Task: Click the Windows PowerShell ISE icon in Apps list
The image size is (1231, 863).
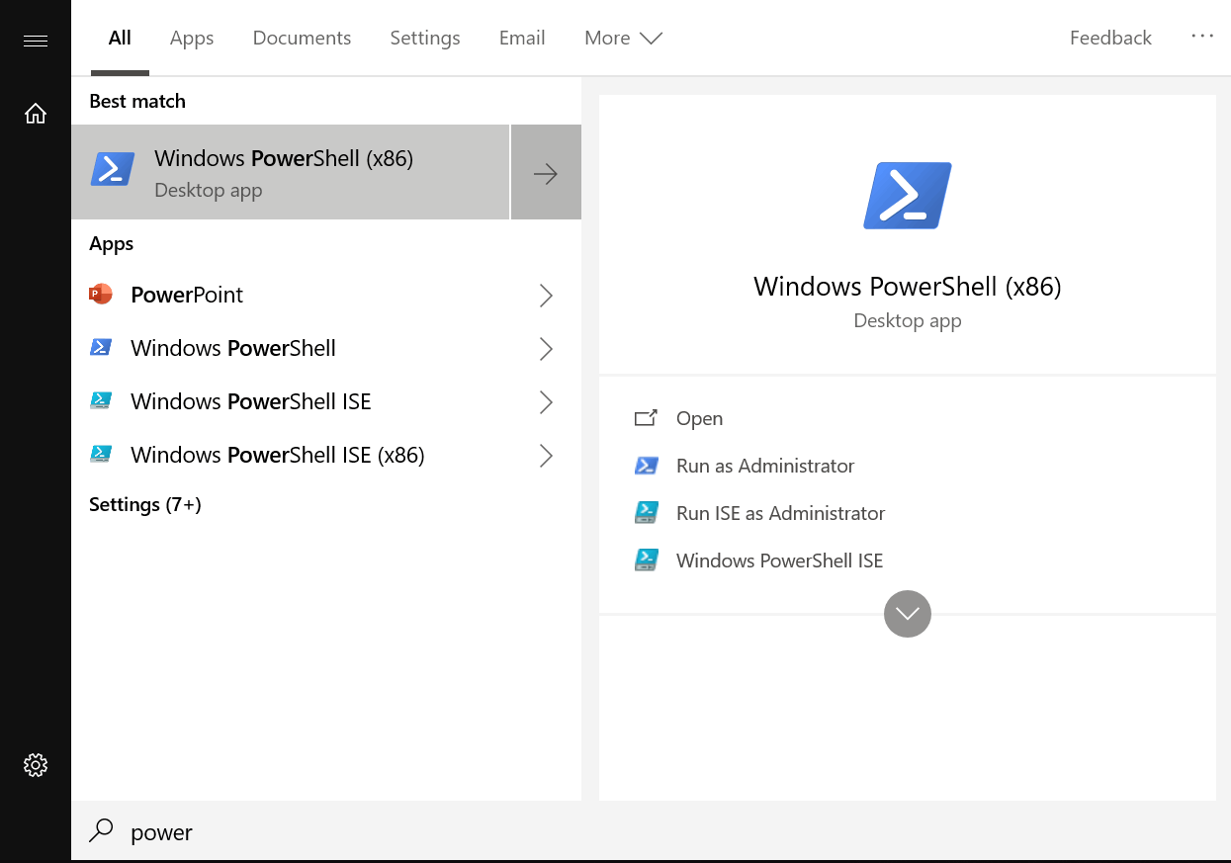Action: [x=101, y=401]
